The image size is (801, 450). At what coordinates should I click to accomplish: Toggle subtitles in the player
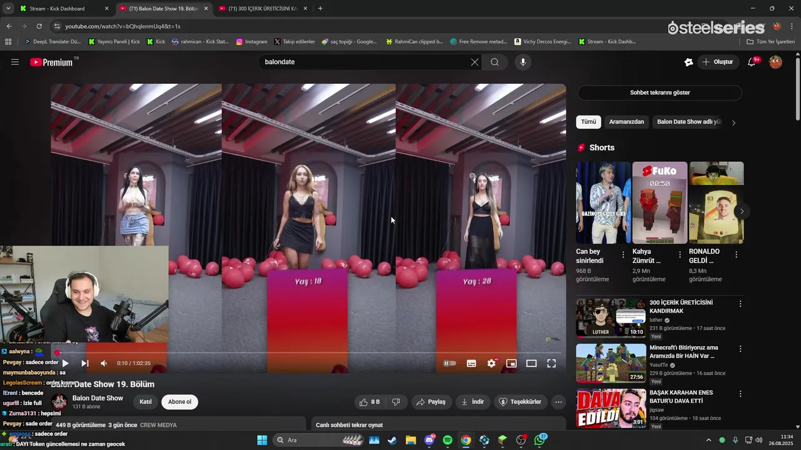pos(471,363)
